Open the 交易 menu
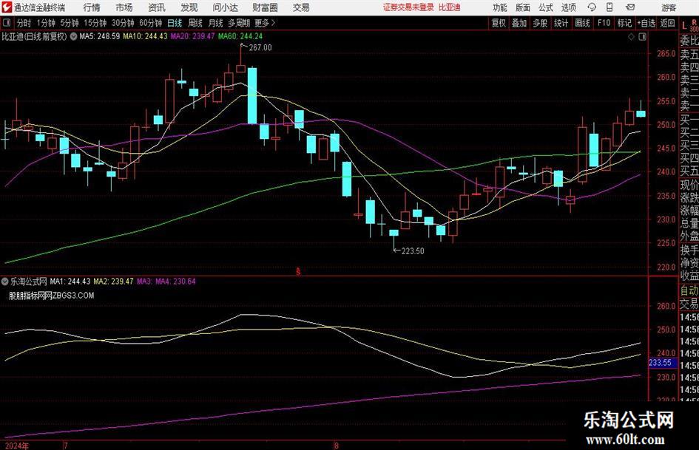The image size is (699, 450). coord(301,7)
